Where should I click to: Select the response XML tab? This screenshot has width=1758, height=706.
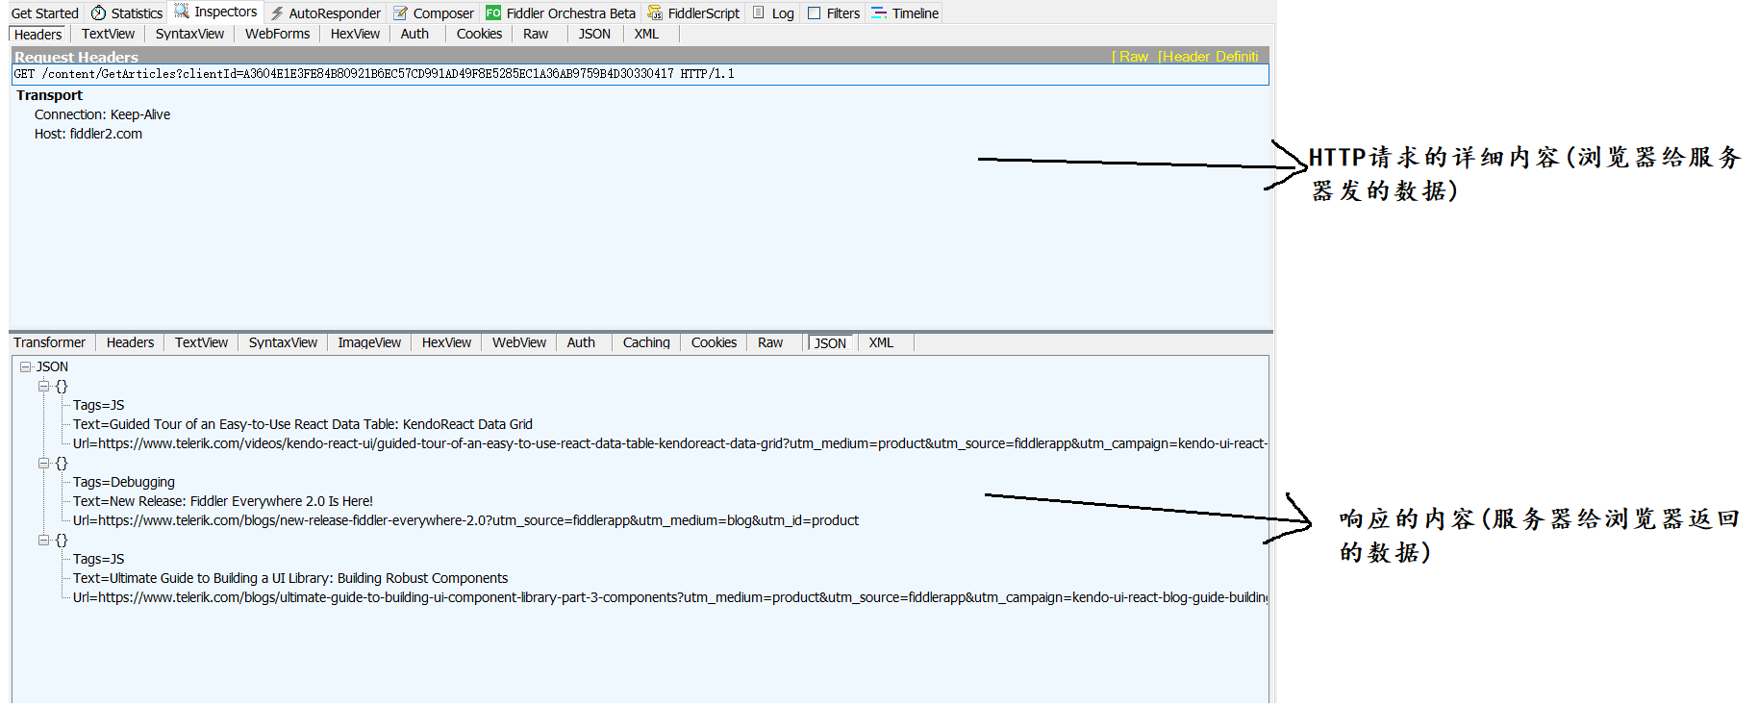tap(881, 342)
